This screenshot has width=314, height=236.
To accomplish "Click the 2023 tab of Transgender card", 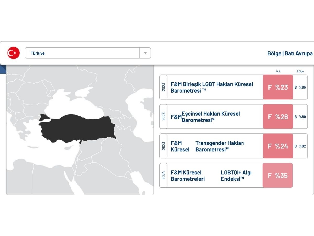I will click(x=164, y=146).
